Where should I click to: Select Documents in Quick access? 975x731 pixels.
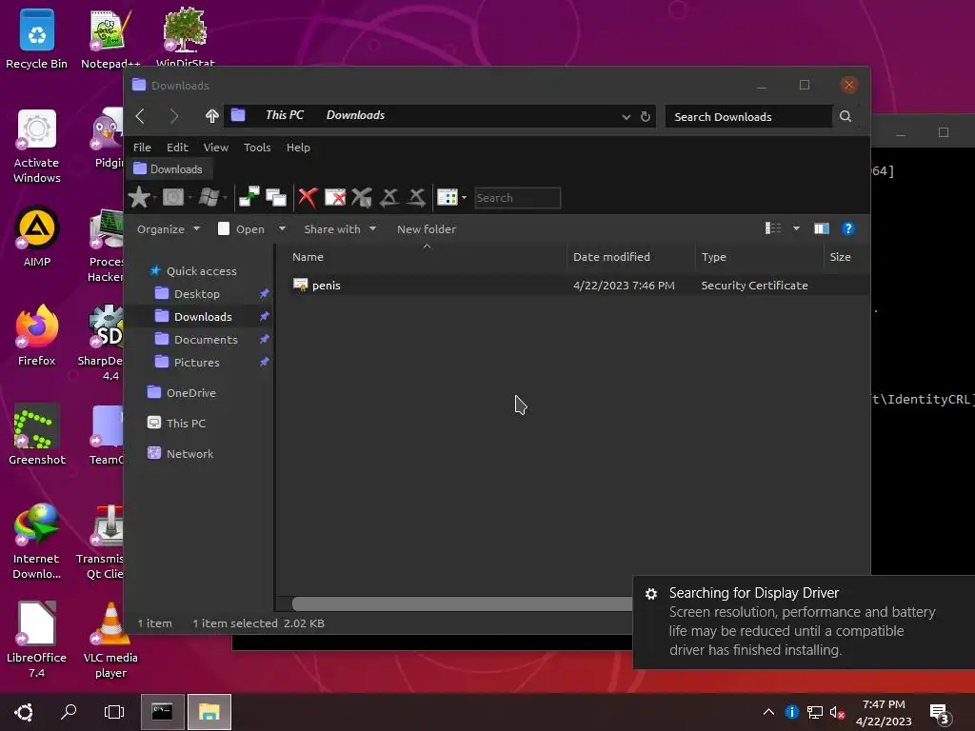click(x=206, y=340)
